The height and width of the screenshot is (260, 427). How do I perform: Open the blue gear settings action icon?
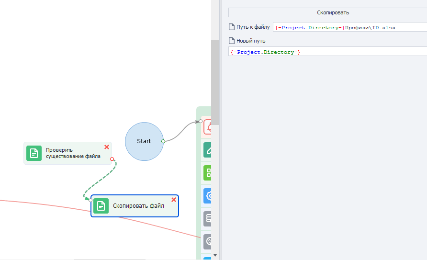pos(207,196)
